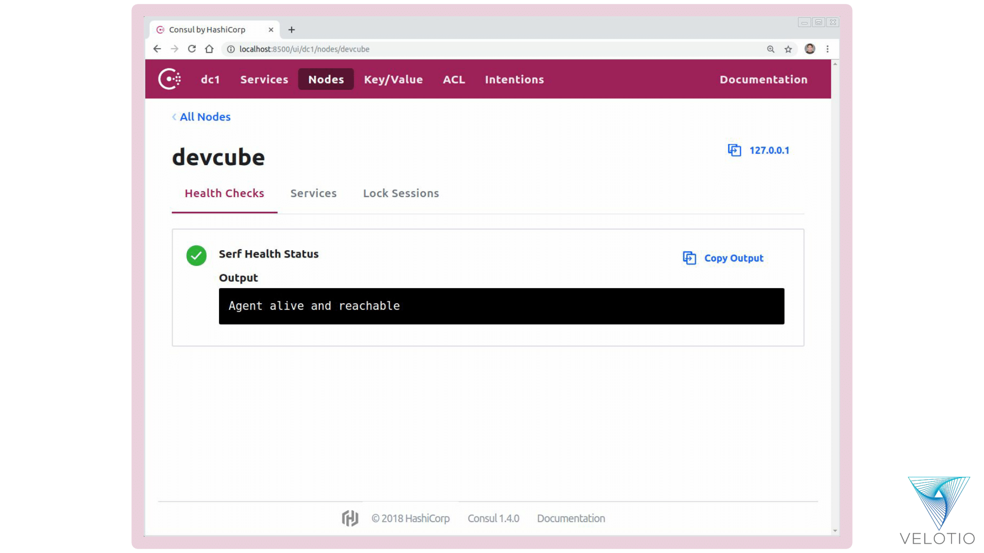The image size is (984, 553).
Task: Click the zoom magnifier icon in the address bar
Action: pyautogui.click(x=770, y=49)
